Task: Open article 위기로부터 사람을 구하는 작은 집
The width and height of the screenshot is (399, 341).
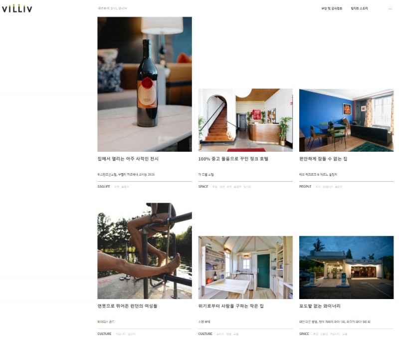Action: tap(231, 306)
